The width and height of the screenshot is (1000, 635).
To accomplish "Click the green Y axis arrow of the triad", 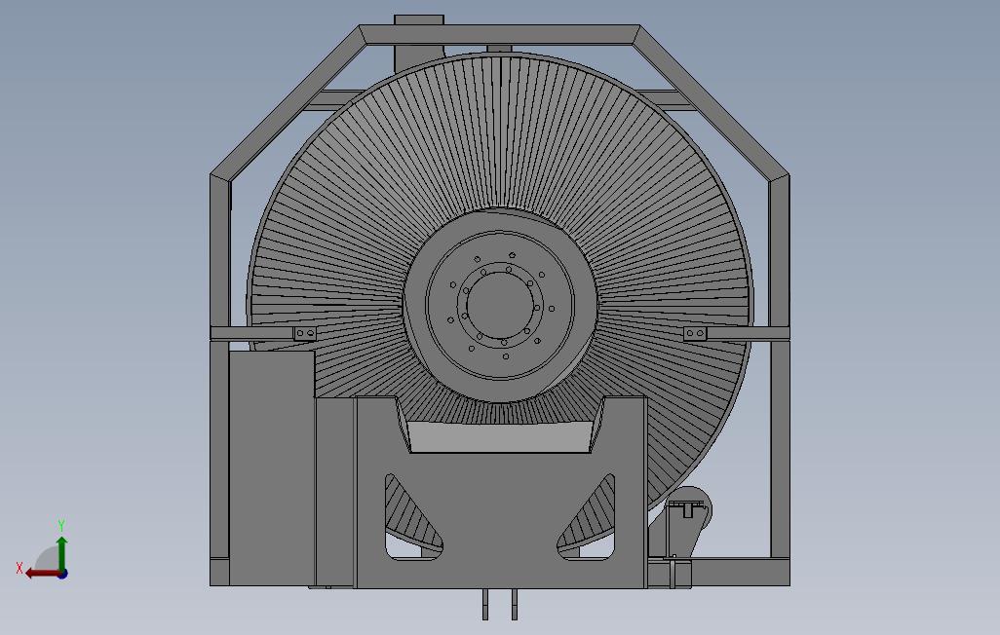I will pos(61,552).
